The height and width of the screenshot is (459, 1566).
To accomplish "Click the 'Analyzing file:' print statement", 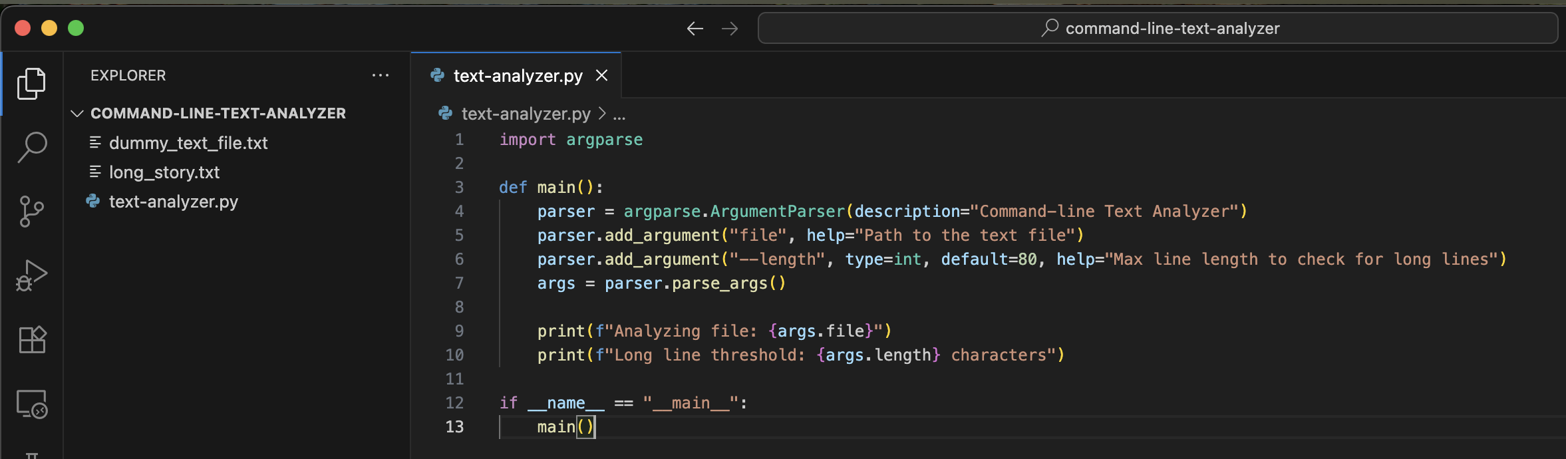I will pyautogui.click(x=714, y=331).
